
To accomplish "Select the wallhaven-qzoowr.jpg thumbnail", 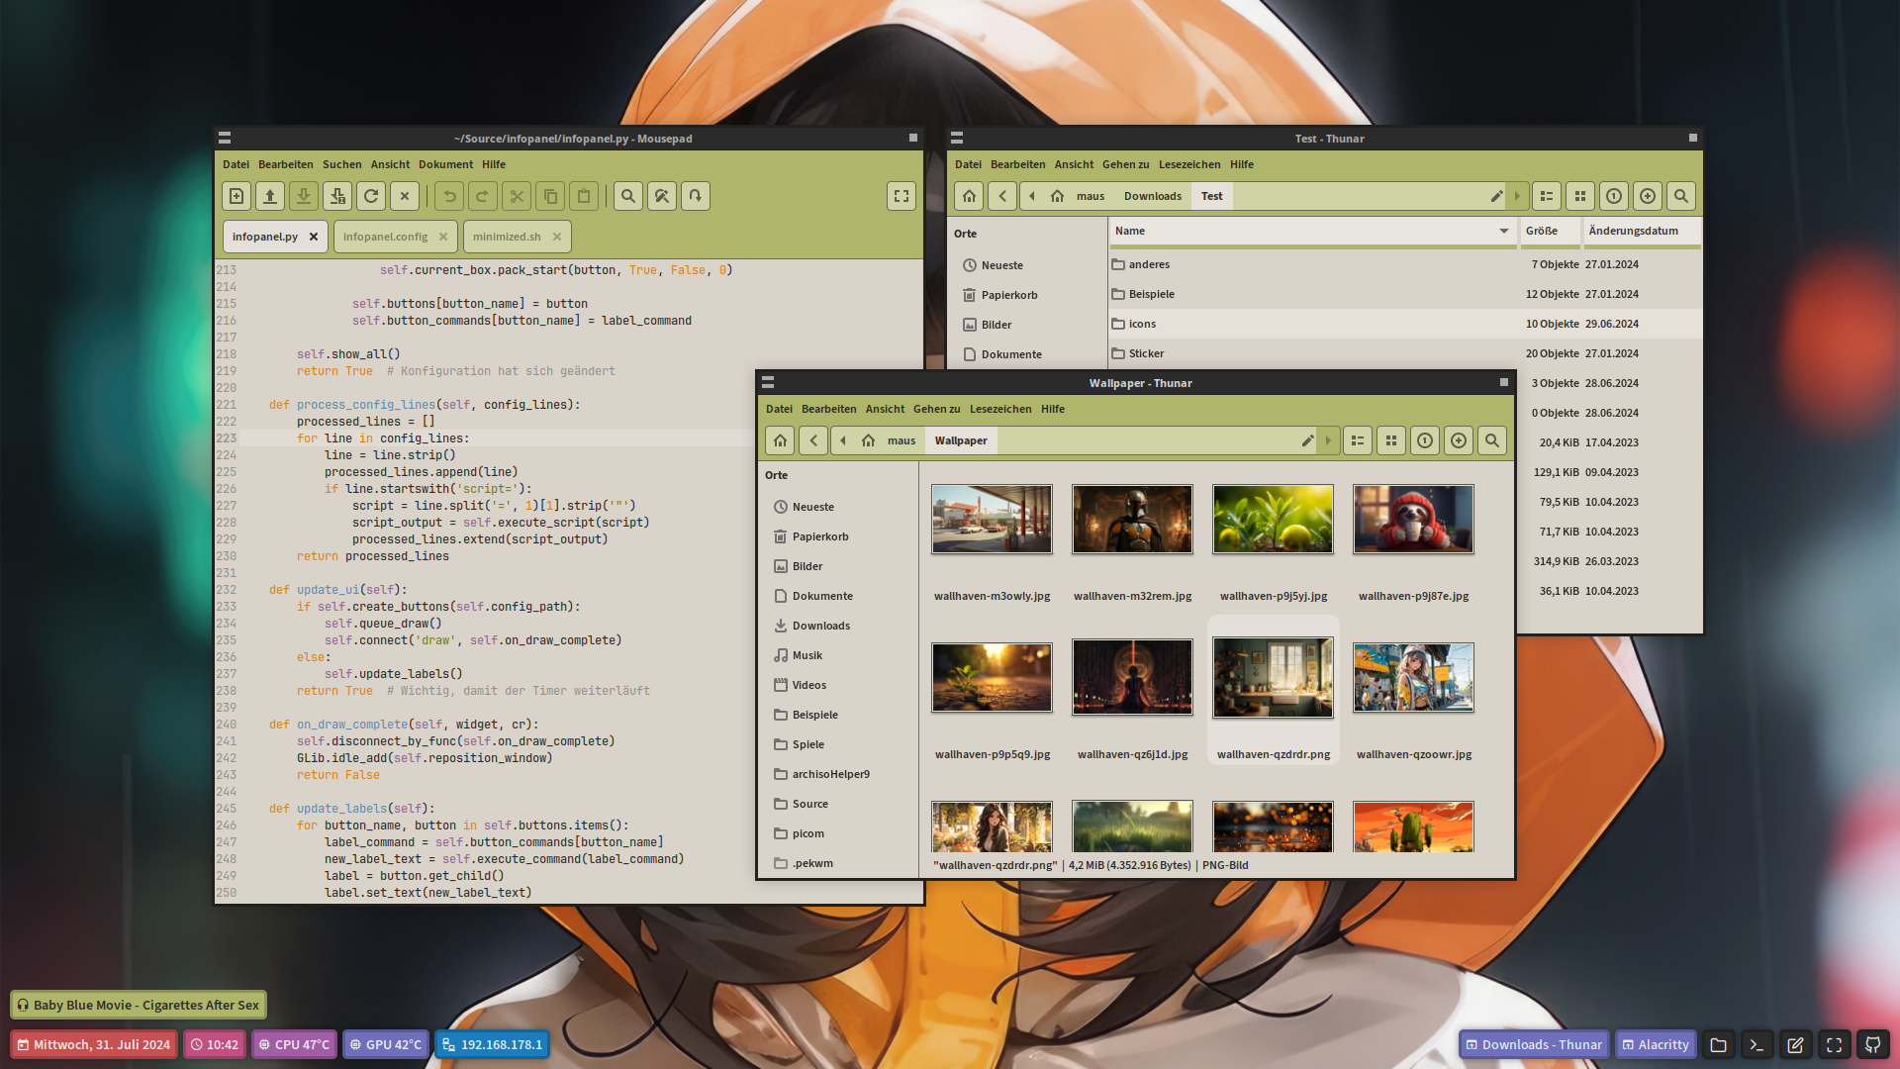I will tap(1413, 678).
